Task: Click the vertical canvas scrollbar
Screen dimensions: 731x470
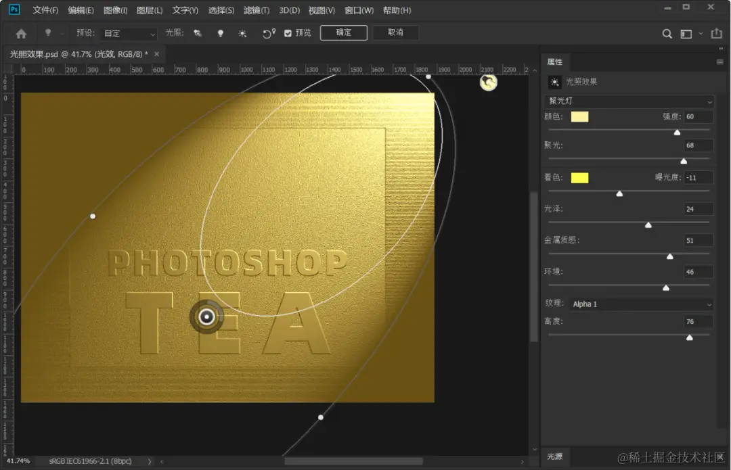Action: point(534,267)
